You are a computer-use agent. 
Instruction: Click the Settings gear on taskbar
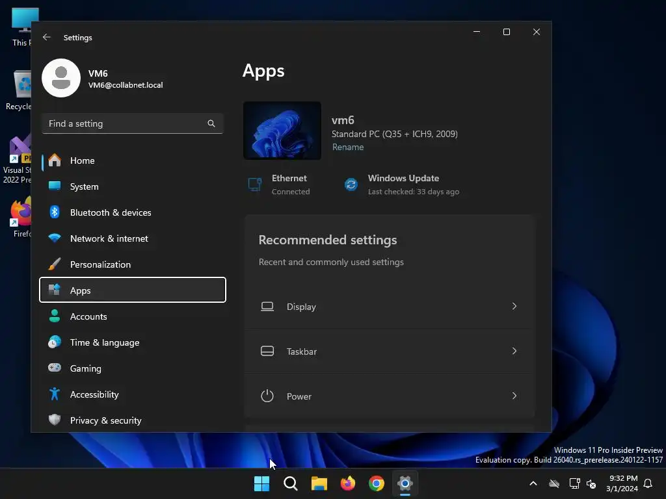pos(405,483)
